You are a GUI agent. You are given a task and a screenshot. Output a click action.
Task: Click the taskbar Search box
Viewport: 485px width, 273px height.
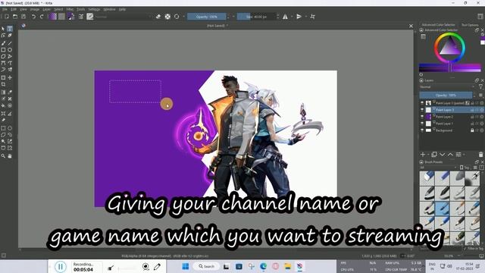coord(207,266)
